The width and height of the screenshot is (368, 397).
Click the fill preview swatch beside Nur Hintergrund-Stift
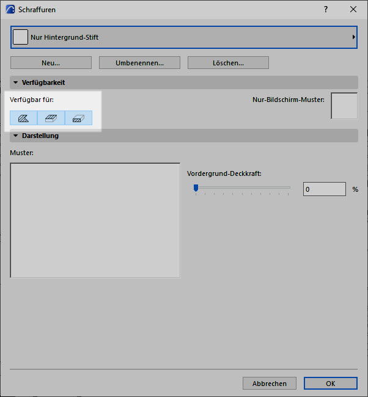(x=21, y=37)
